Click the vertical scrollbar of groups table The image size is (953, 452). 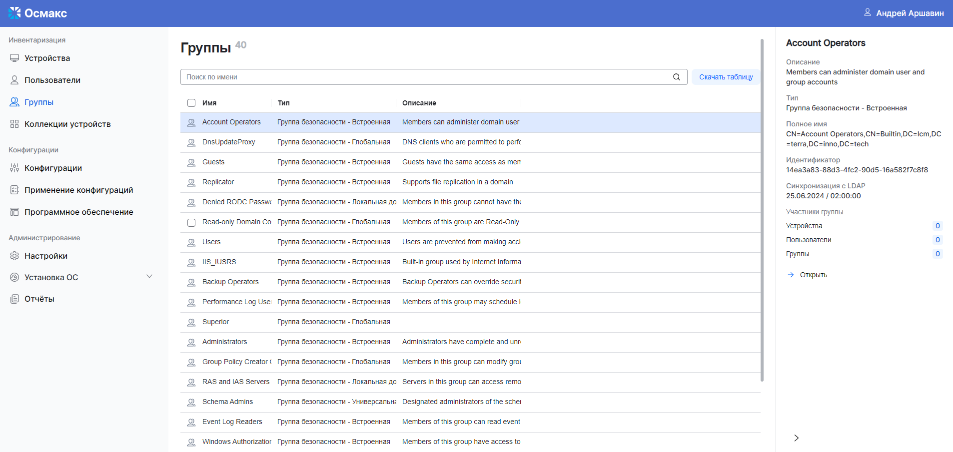(762, 210)
